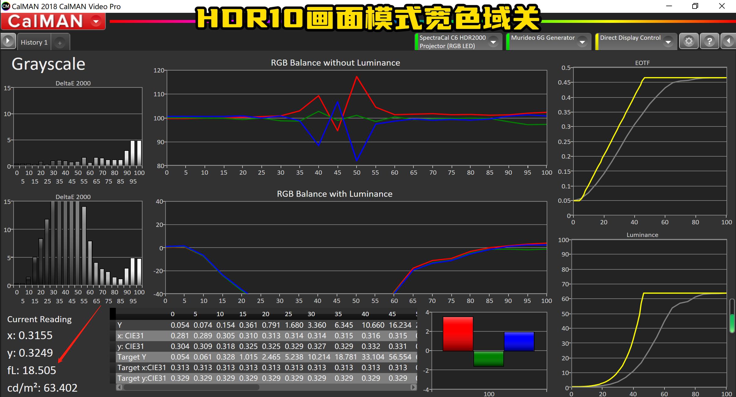The height and width of the screenshot is (397, 736).
Task: Open the SpectraCal C6 HDR2000 meter dropdown
Action: coord(493,42)
